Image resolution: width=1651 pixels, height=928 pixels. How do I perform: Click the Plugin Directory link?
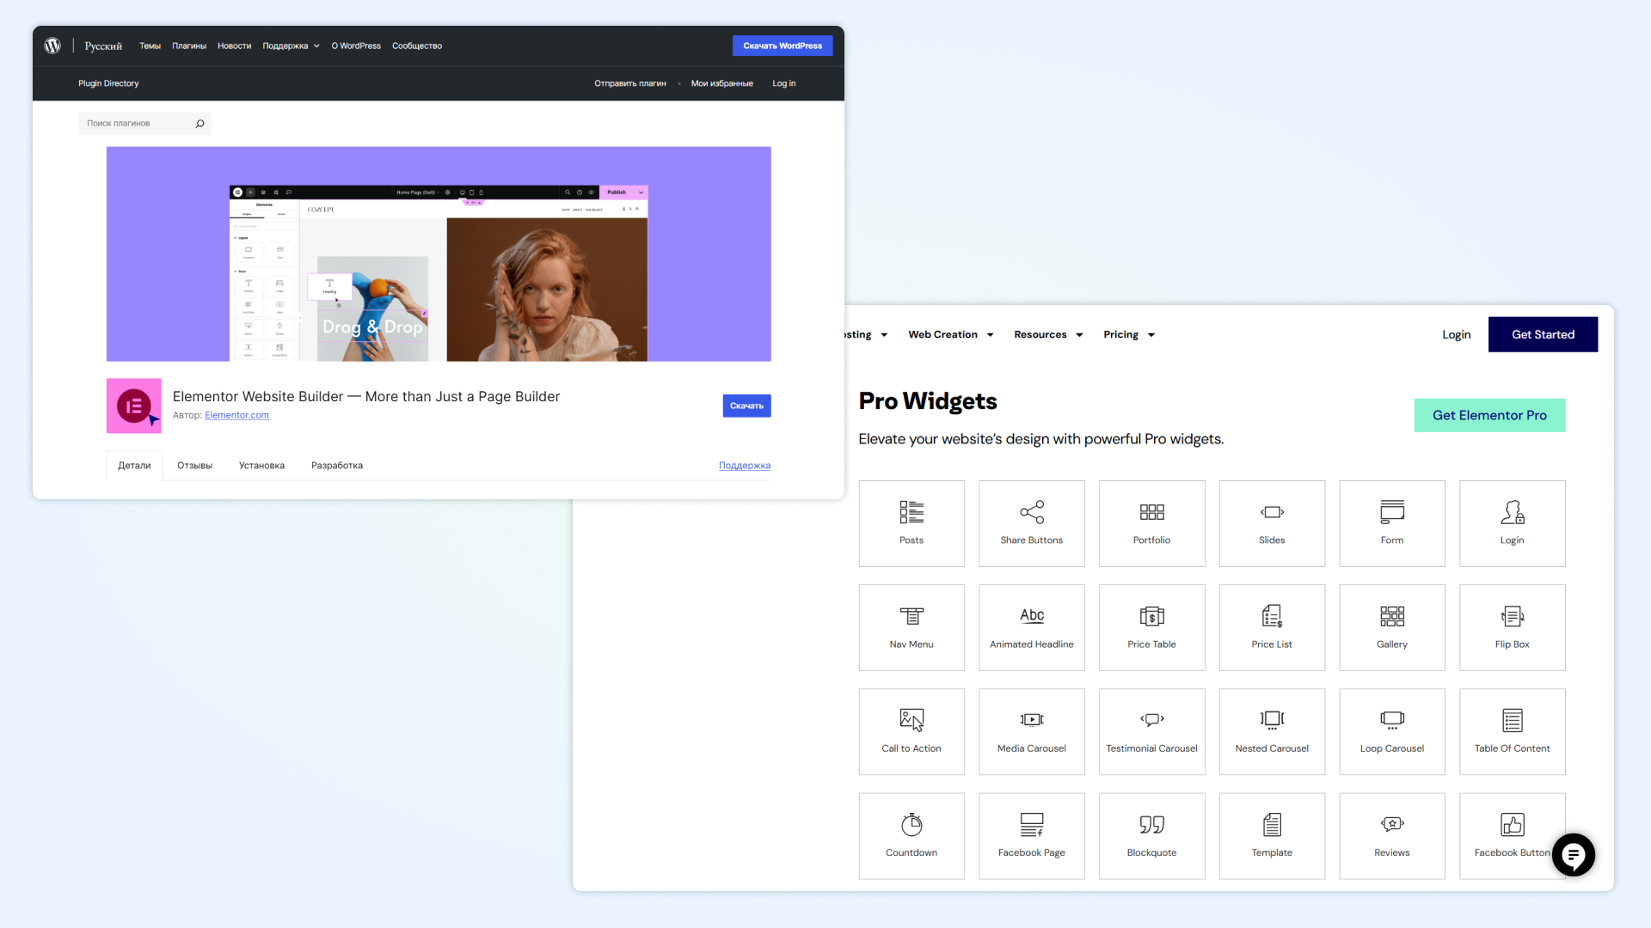[x=108, y=84]
